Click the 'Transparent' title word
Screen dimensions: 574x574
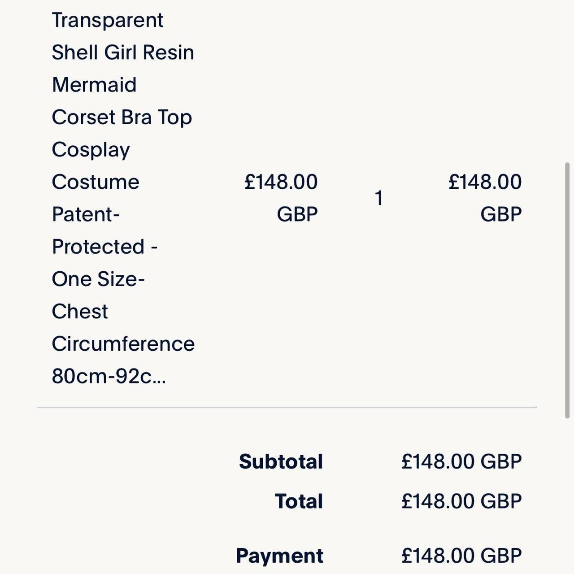[x=108, y=21]
